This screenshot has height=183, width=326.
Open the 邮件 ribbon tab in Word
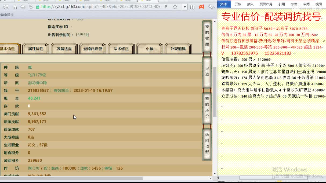294,4
